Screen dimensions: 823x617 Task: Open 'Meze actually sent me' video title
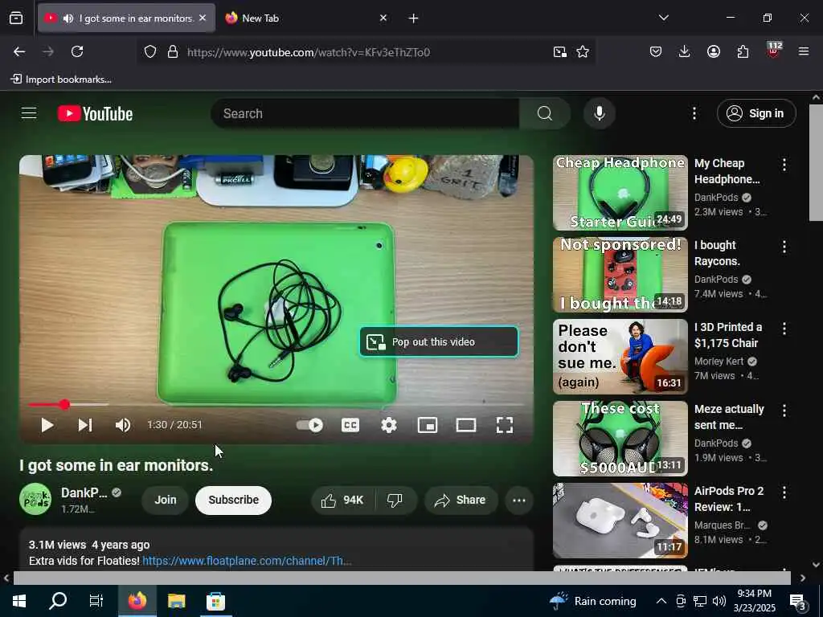point(729,417)
